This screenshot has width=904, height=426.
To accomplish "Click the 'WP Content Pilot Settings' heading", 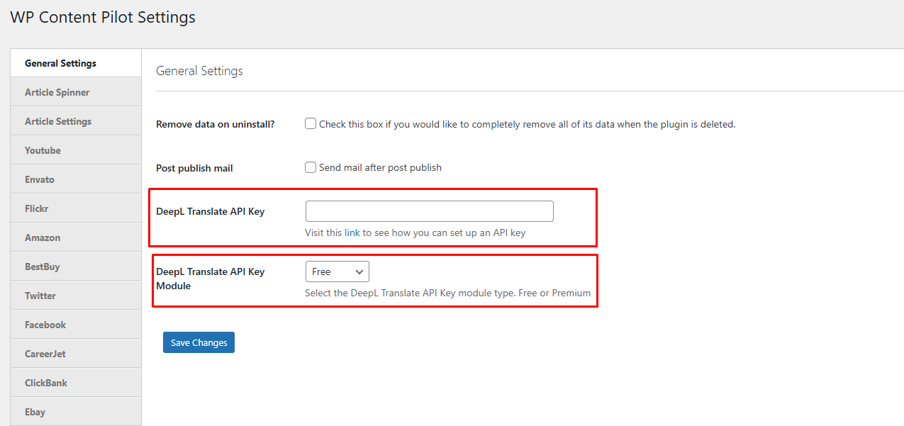I will pyautogui.click(x=103, y=18).
